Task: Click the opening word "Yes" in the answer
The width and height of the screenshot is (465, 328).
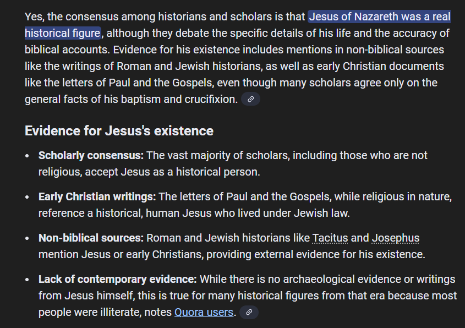Action: pyautogui.click(x=34, y=17)
